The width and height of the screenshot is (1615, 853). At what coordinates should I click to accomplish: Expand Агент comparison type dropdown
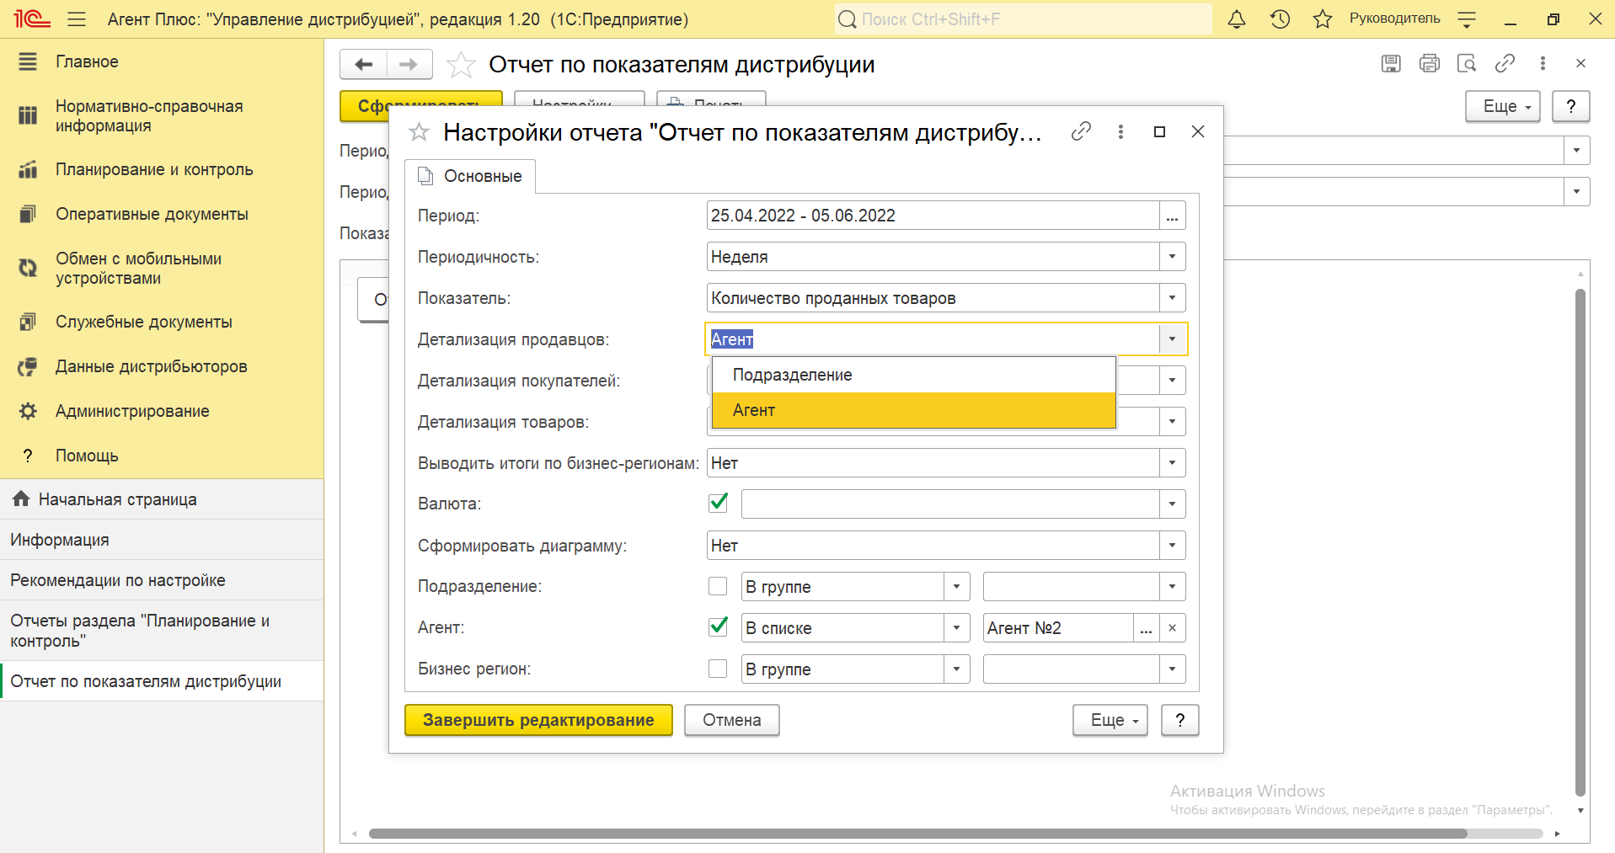[x=956, y=628]
